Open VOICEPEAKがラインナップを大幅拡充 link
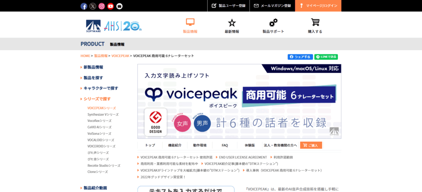 (x=190, y=171)
